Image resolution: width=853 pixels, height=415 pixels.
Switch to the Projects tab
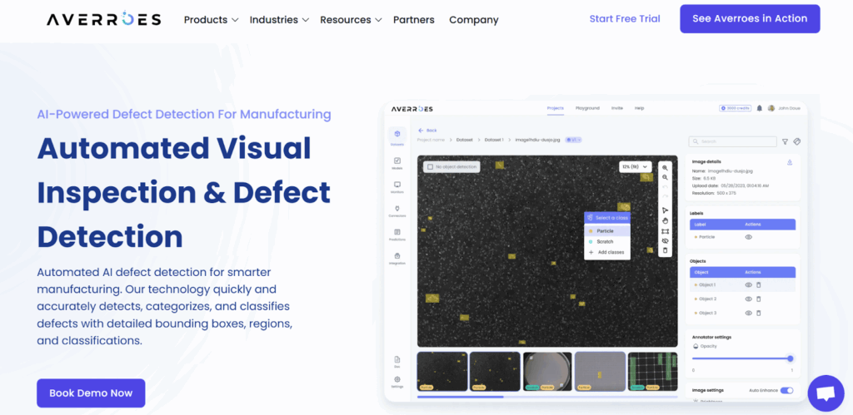[556, 108]
